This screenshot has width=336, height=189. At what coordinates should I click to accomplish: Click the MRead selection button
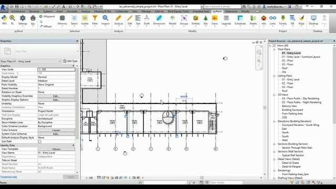point(46,26)
